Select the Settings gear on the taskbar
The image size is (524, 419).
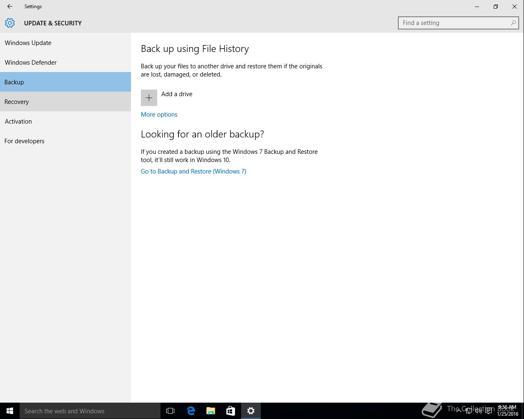pos(251,411)
